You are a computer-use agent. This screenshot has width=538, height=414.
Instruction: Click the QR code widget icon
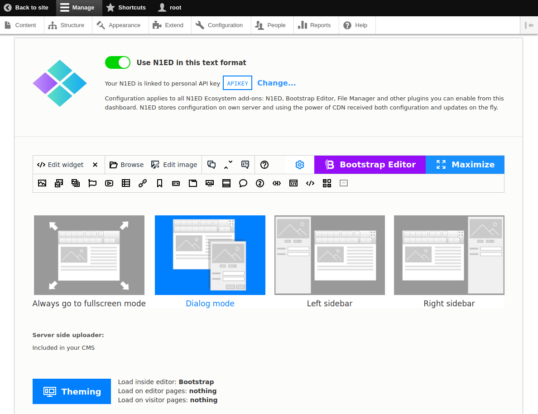[327, 183]
